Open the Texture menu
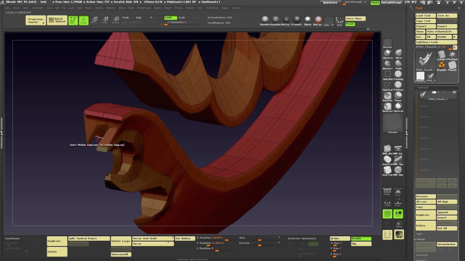 [x=190, y=8]
